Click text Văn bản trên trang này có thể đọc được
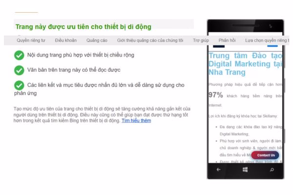293x195 pixels. point(74,70)
